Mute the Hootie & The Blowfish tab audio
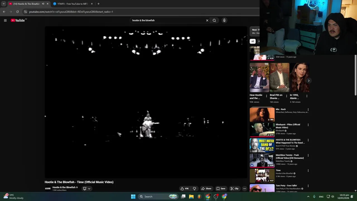357x201 pixels. 43,4
